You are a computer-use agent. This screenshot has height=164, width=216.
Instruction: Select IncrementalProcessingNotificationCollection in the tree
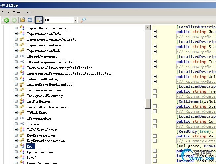pos(69,73)
